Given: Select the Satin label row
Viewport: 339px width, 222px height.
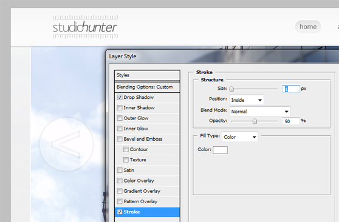Looking at the screenshot, I should pyautogui.click(x=147, y=170).
